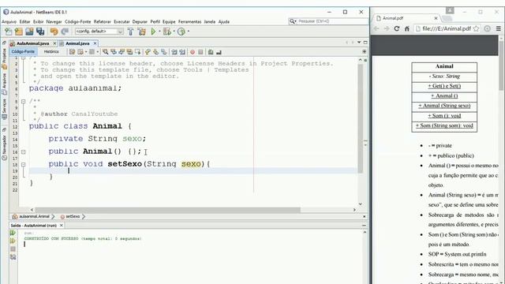
Task: Open the Chrome menu hamburger icon
Action: click(498, 28)
